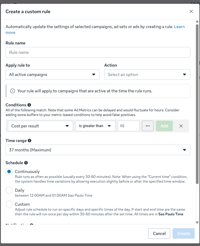Image resolution: width=200 pixels, height=246 pixels.
Task: Select the Daily schedule option
Action: (9, 190)
